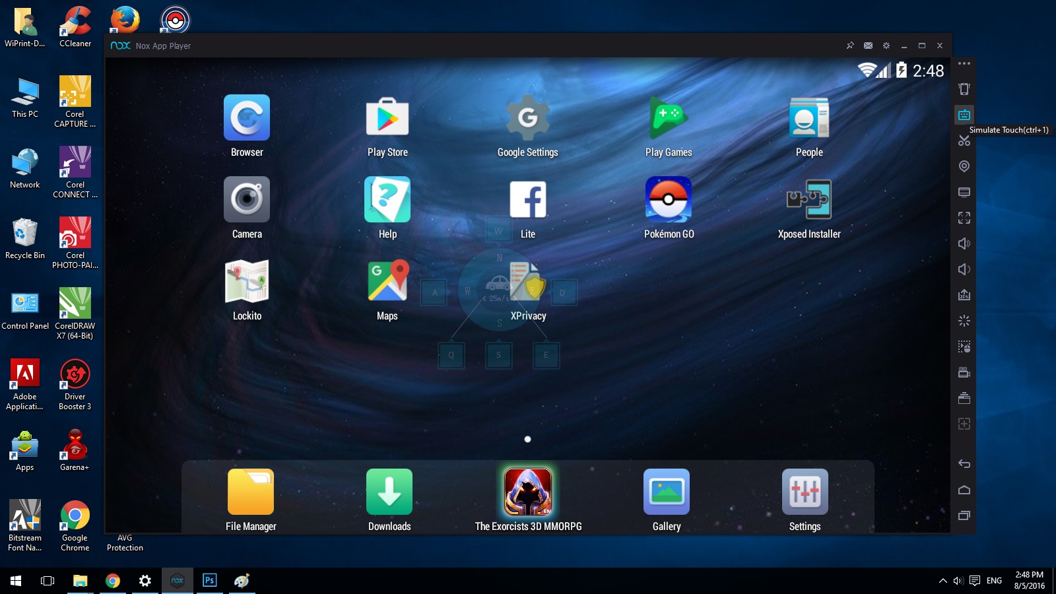Open the People contacts app

point(809,117)
